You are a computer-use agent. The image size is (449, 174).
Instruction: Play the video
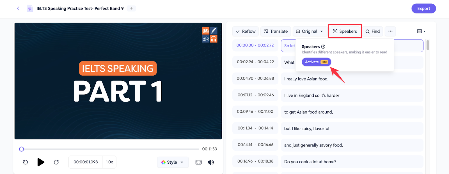point(41,162)
